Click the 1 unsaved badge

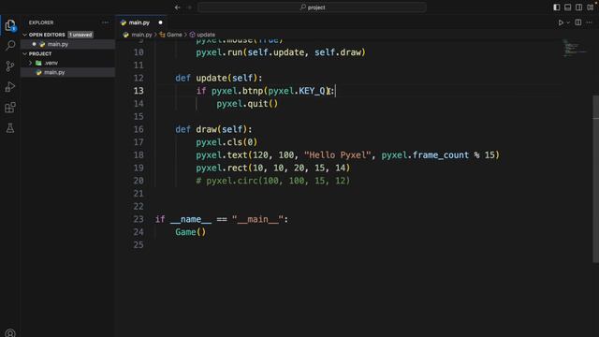pos(80,35)
